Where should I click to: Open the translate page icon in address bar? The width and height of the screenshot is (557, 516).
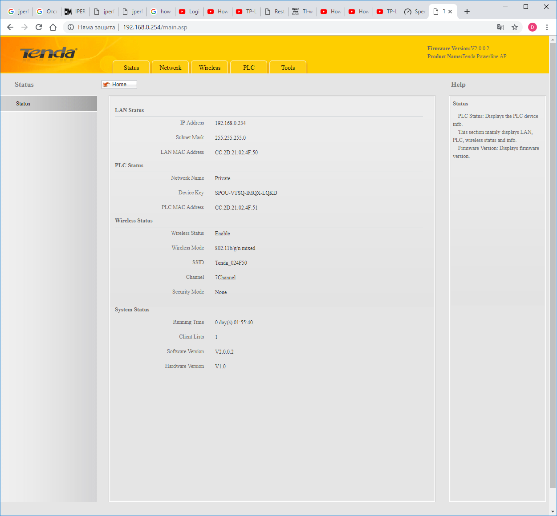coord(500,27)
